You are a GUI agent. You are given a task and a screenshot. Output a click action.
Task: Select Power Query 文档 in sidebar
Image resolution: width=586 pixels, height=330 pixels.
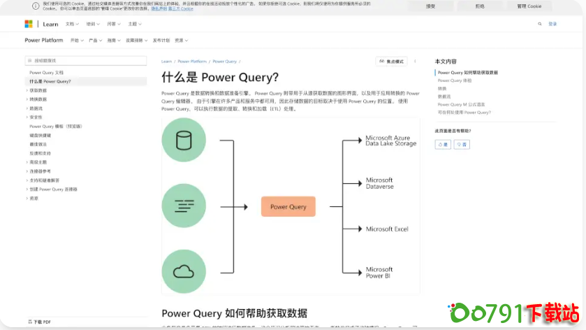pyautogui.click(x=46, y=72)
